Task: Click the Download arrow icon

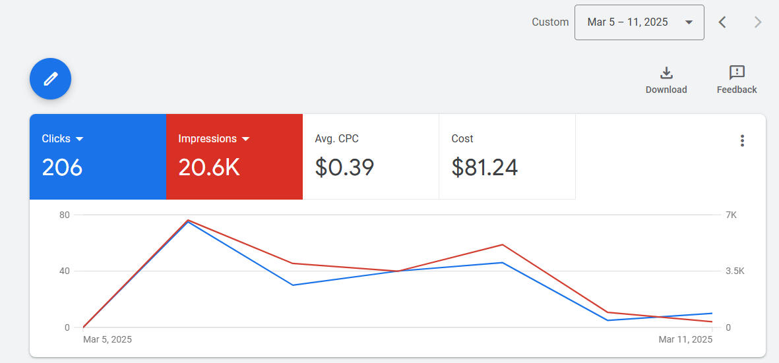Action: [x=666, y=72]
